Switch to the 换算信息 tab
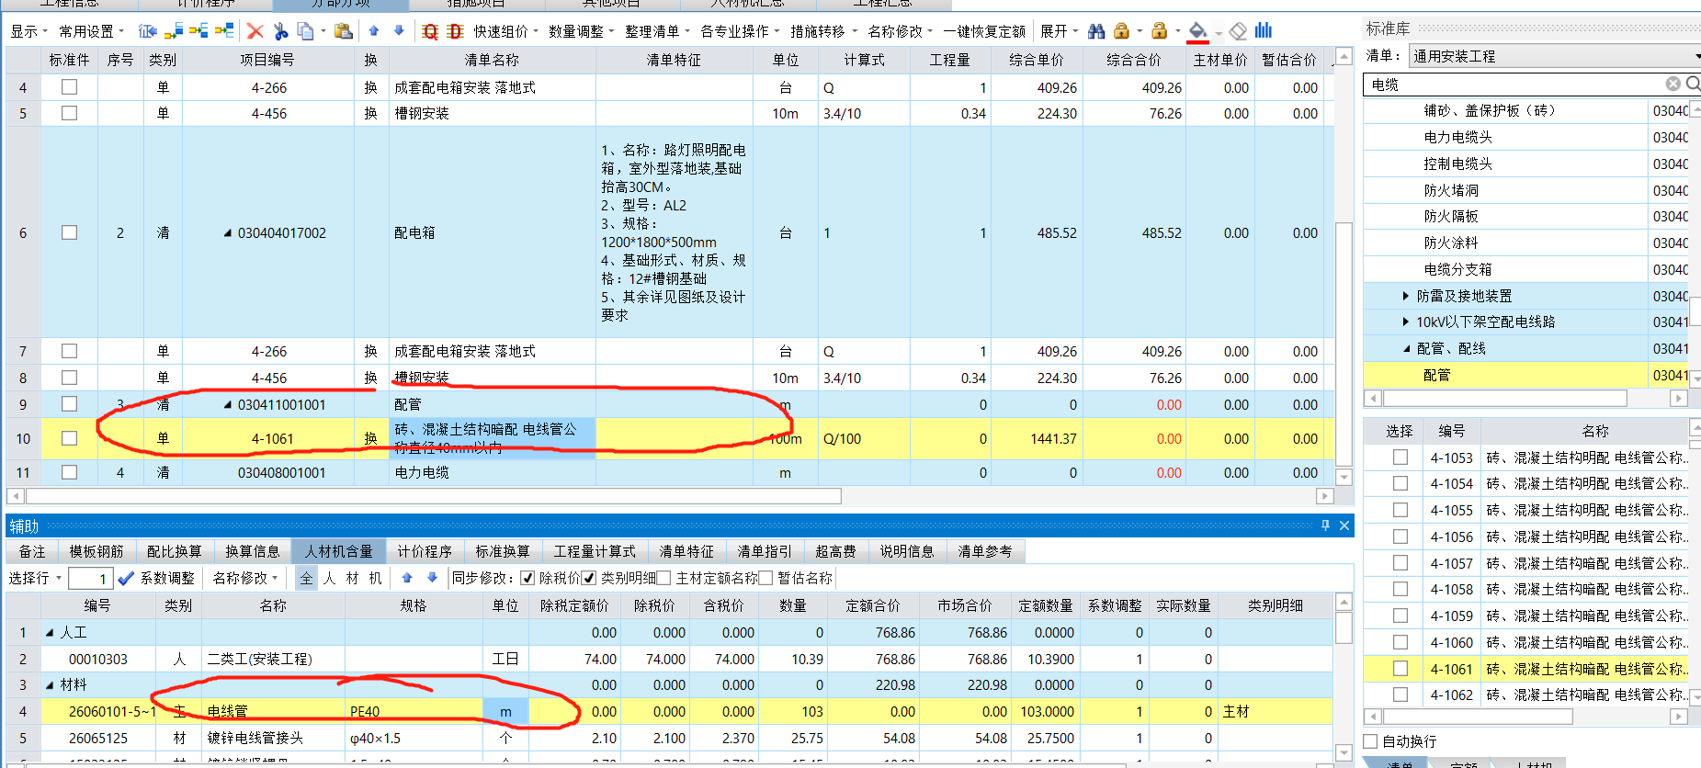The width and height of the screenshot is (1701, 768). (253, 551)
